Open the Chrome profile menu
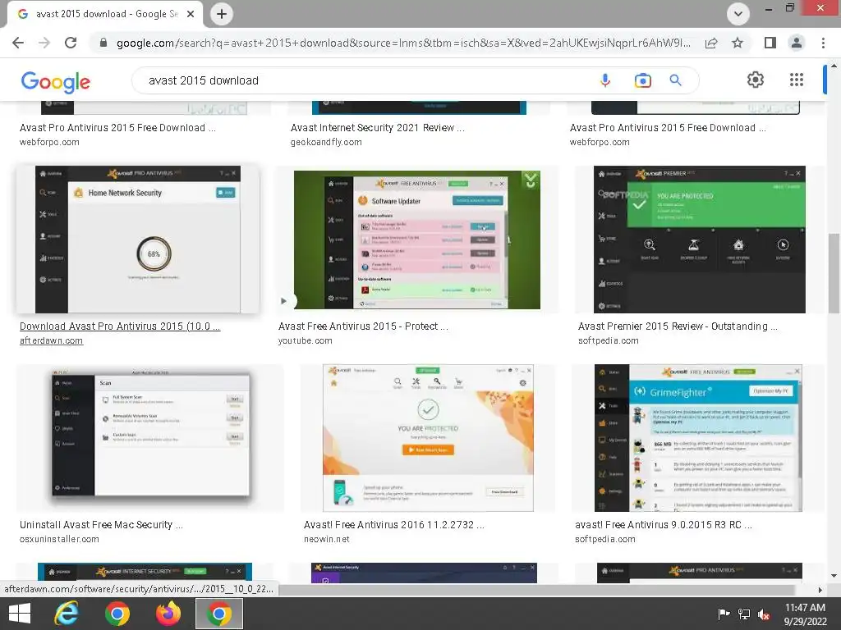Screen dimensions: 841x630 click(797, 43)
